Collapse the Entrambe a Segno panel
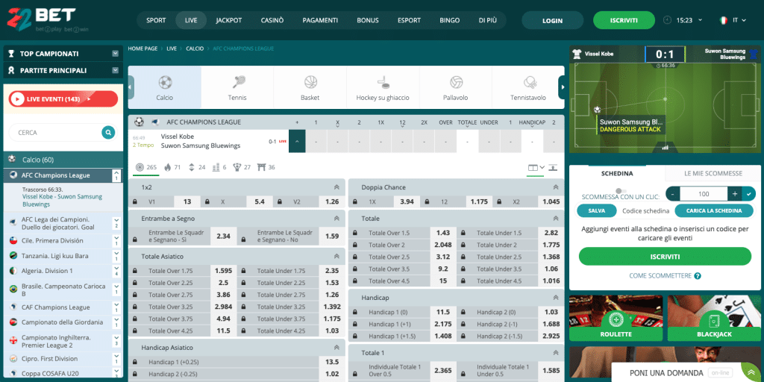 [336, 219]
